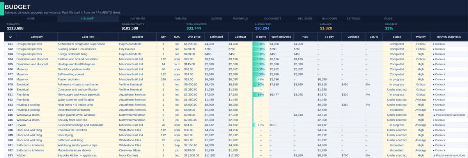Screen dimensions: 468x158
Task: Switch to the DECISIONS tab
Action: 305,19
